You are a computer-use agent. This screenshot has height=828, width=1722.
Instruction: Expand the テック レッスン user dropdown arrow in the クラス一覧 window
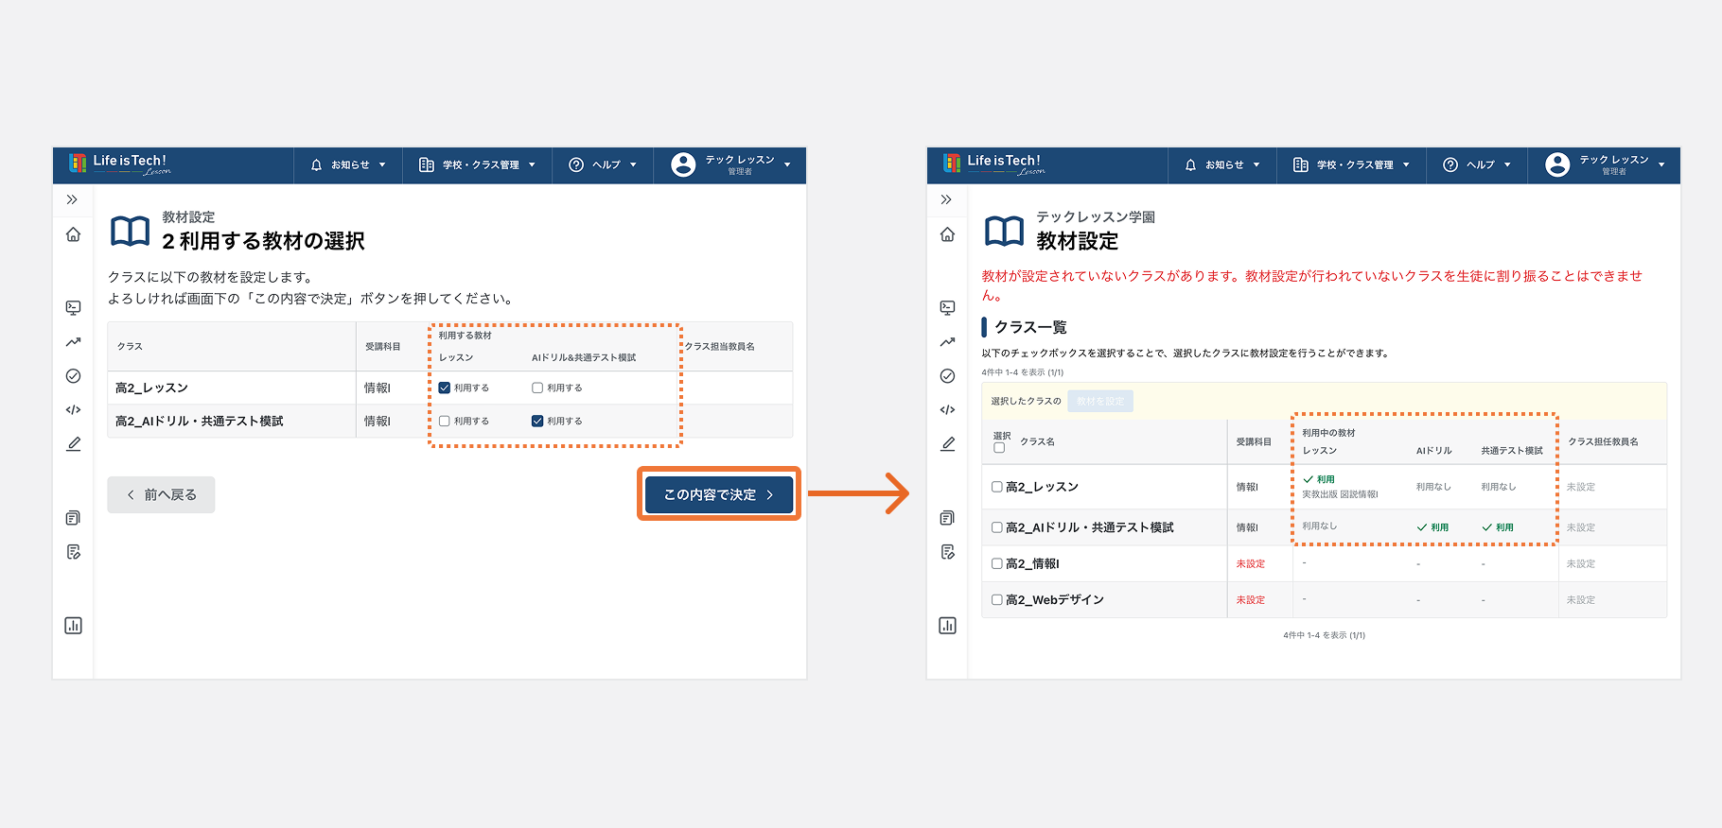[1661, 165]
